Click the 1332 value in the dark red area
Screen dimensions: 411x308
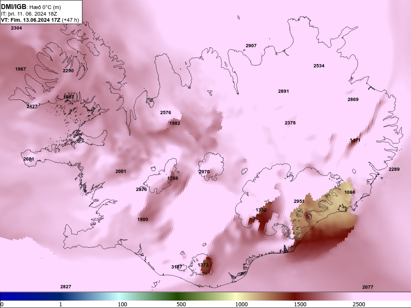pos(261,210)
